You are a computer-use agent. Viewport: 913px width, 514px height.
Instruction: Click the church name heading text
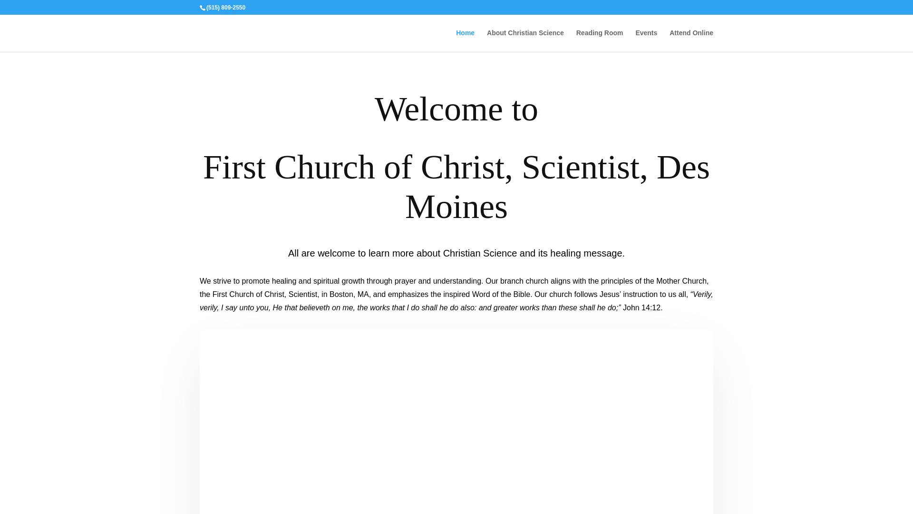[x=456, y=187]
